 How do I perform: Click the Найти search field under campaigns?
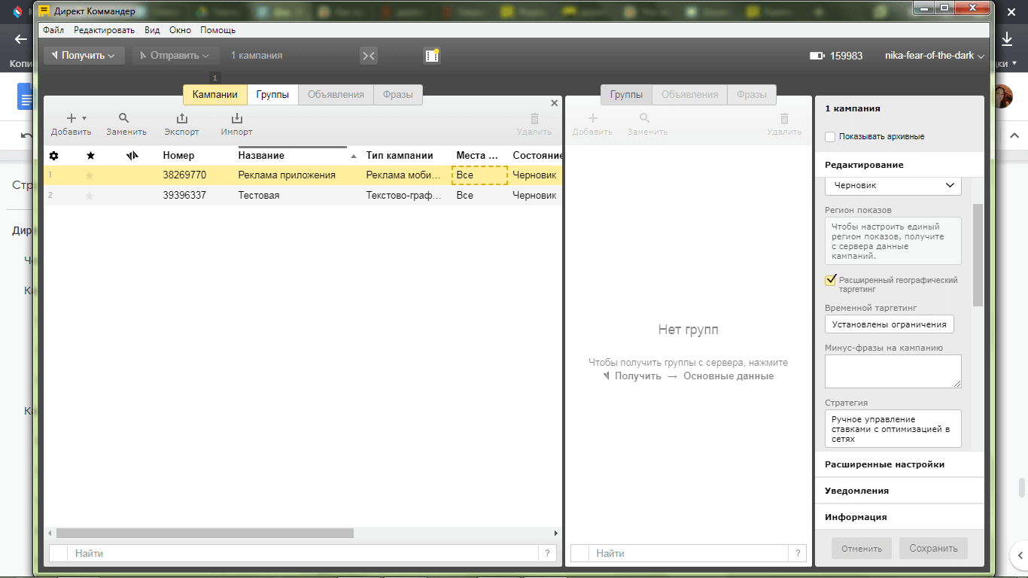coord(301,553)
